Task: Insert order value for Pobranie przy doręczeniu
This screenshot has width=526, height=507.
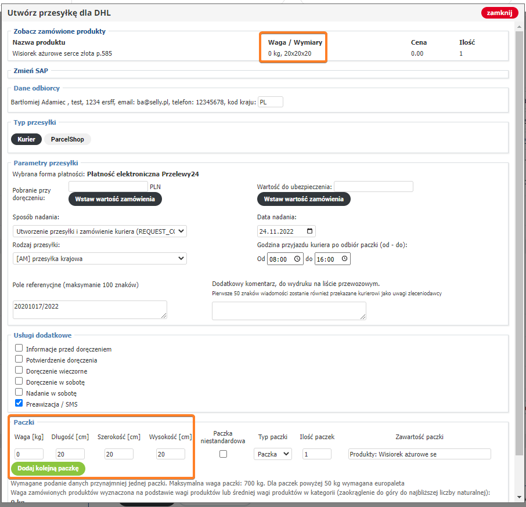Action: coord(115,199)
